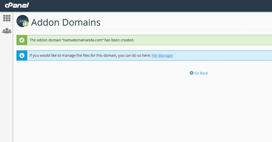Viewport: 272px width, 142px height.
Task: Click the cPanel logo in the header
Action: click(x=17, y=5)
